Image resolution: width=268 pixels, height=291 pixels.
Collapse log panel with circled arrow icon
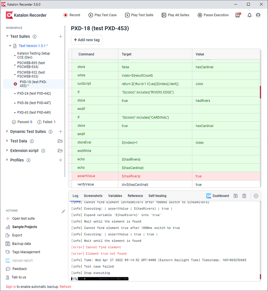(256, 196)
